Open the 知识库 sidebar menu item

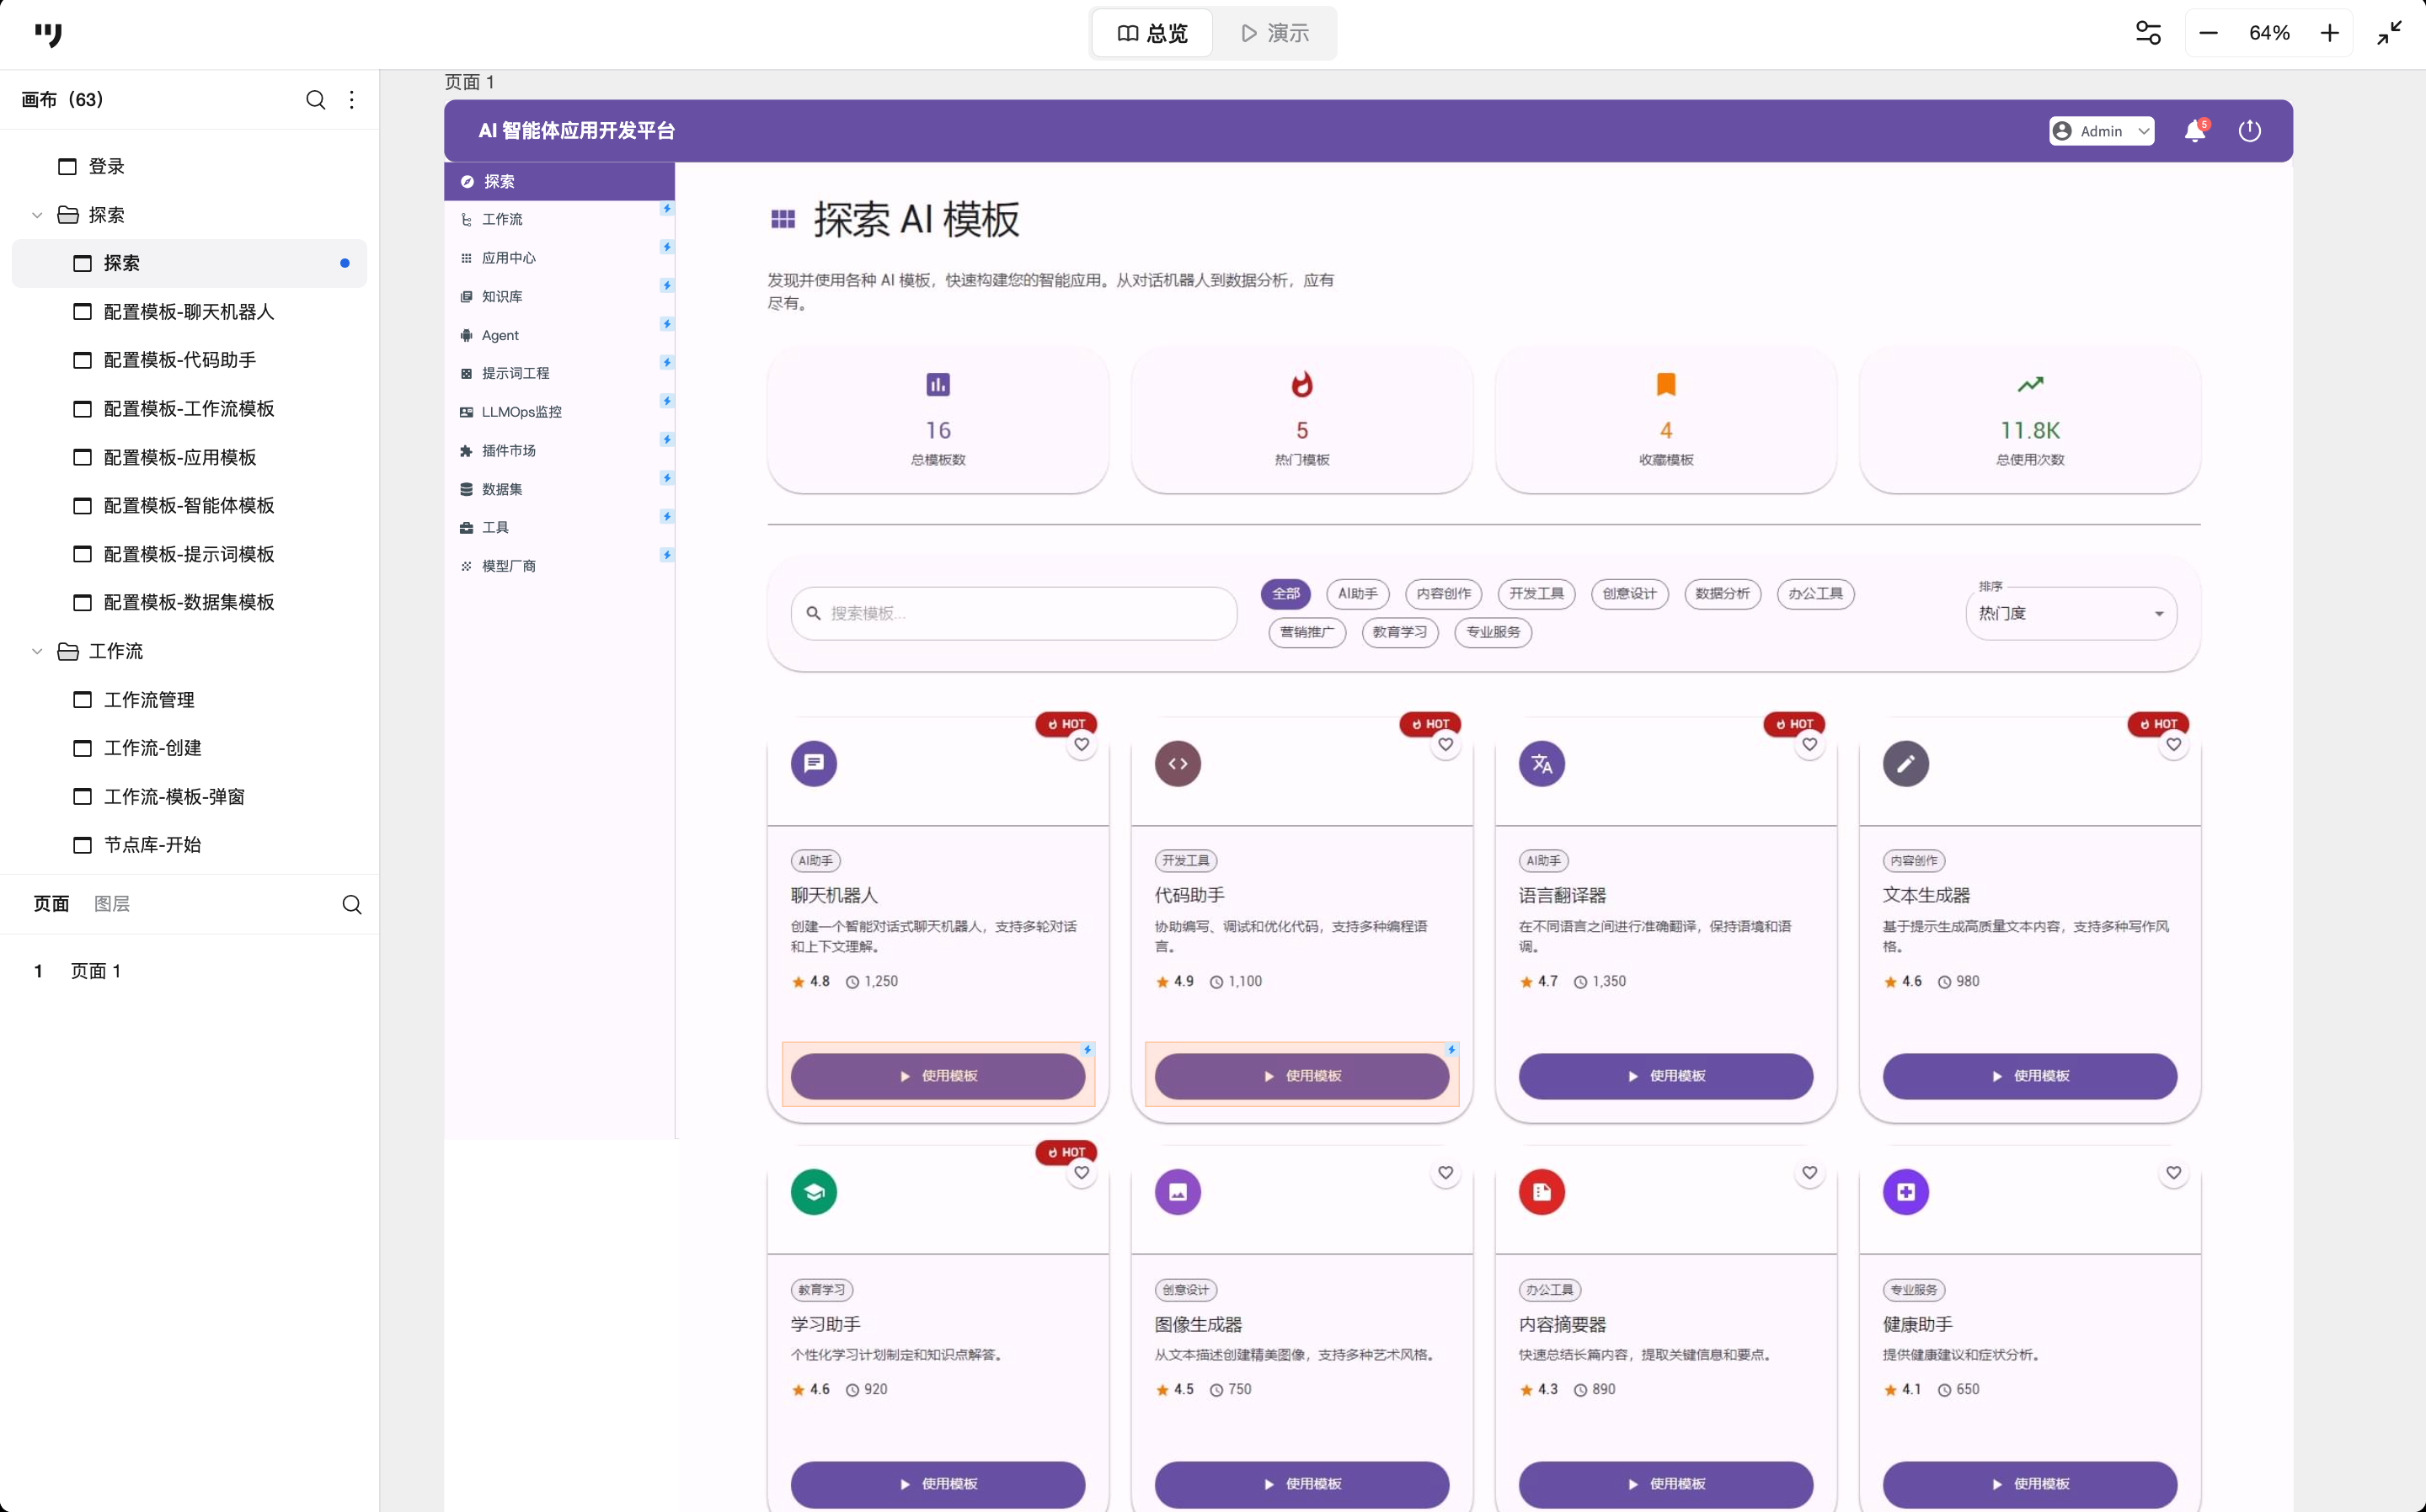[502, 296]
